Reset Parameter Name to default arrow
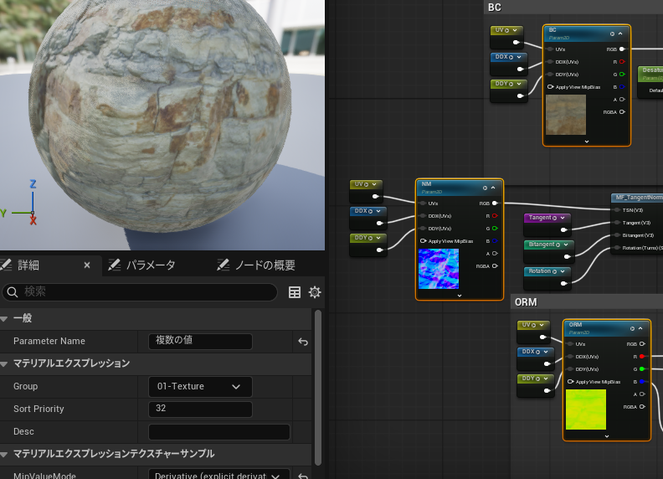The width and height of the screenshot is (663, 479). click(x=303, y=342)
